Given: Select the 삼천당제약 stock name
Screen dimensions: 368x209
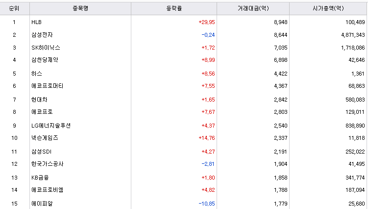Looking at the screenshot, I should coord(45,60).
